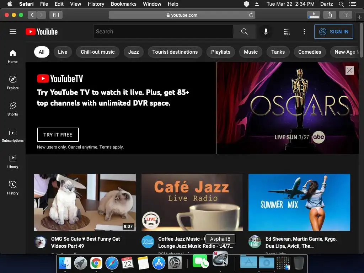Open OMG So Cute cat video title
364x273 pixels.
(x=86, y=242)
